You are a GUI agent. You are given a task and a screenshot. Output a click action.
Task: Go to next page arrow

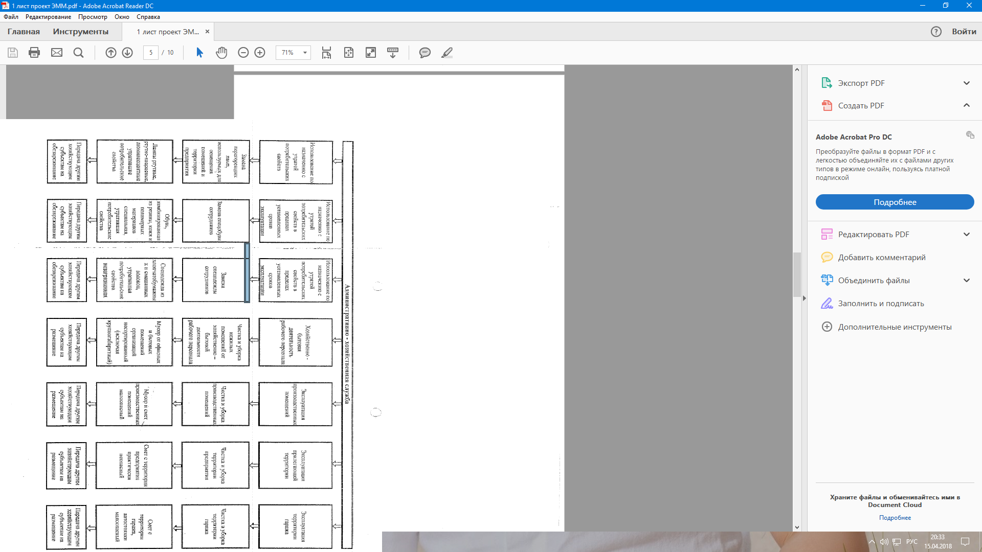coord(127,53)
